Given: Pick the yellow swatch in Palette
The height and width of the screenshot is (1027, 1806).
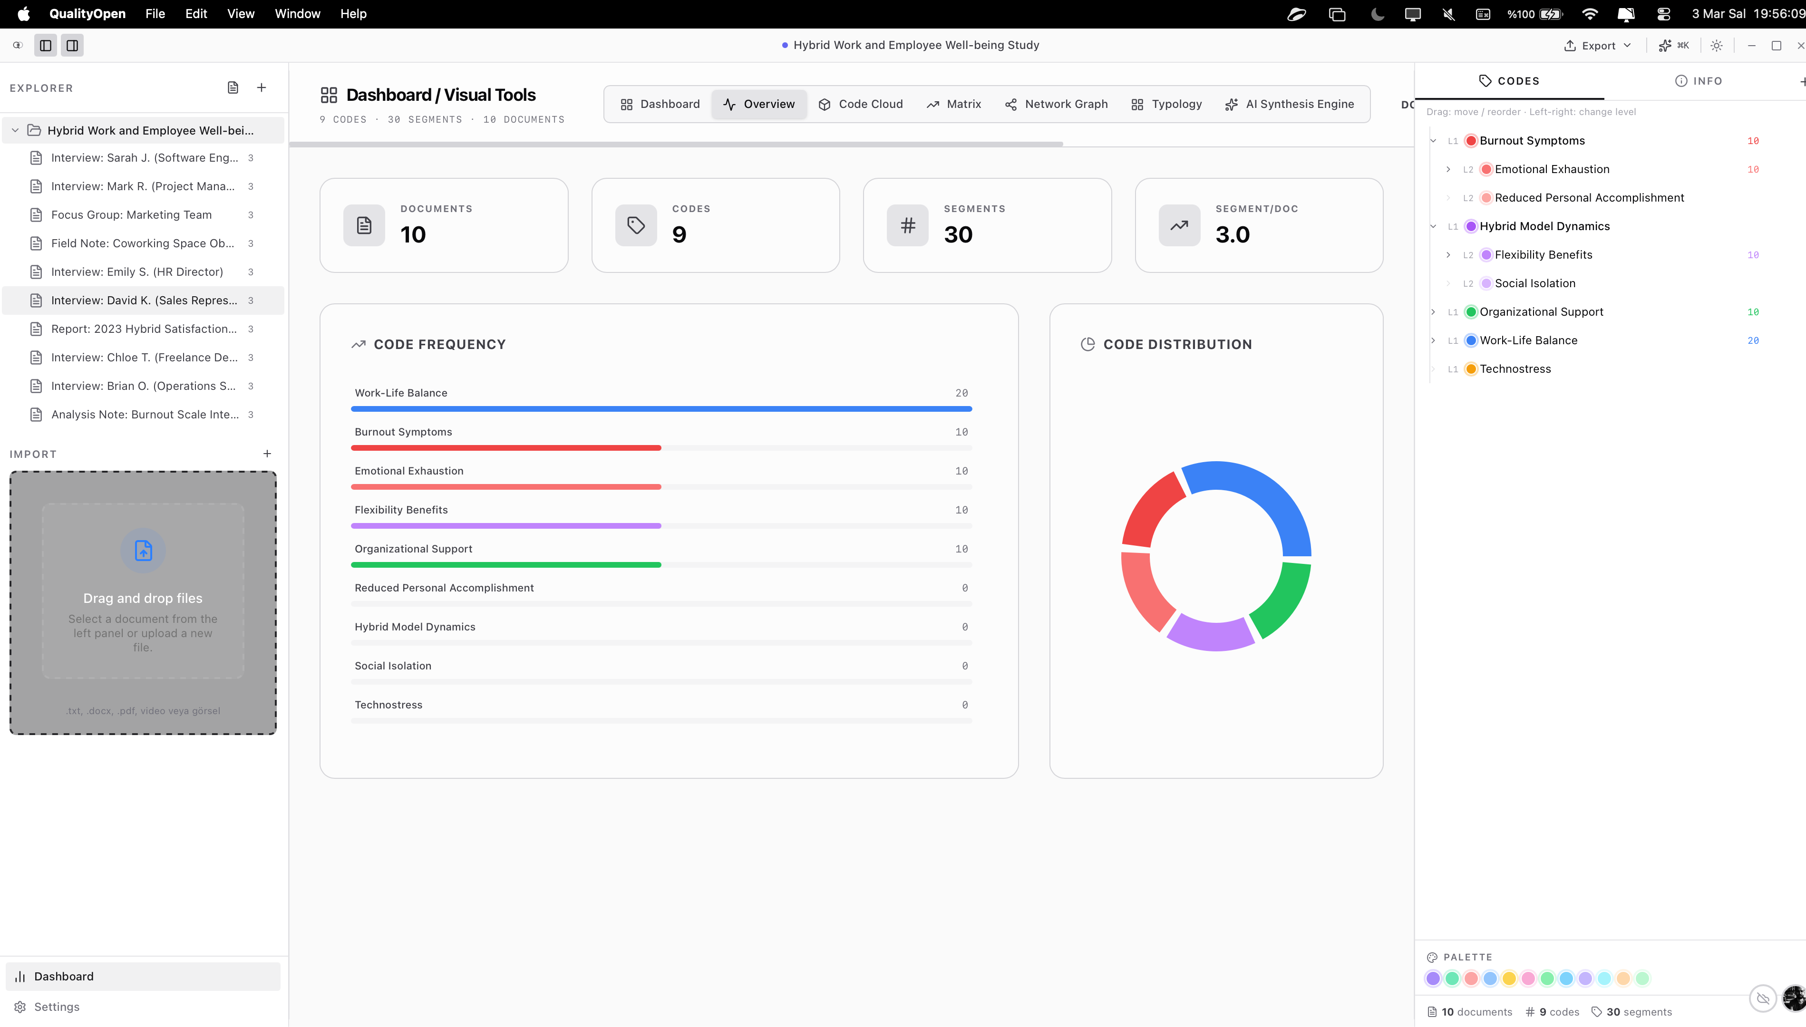Looking at the screenshot, I should (x=1509, y=979).
